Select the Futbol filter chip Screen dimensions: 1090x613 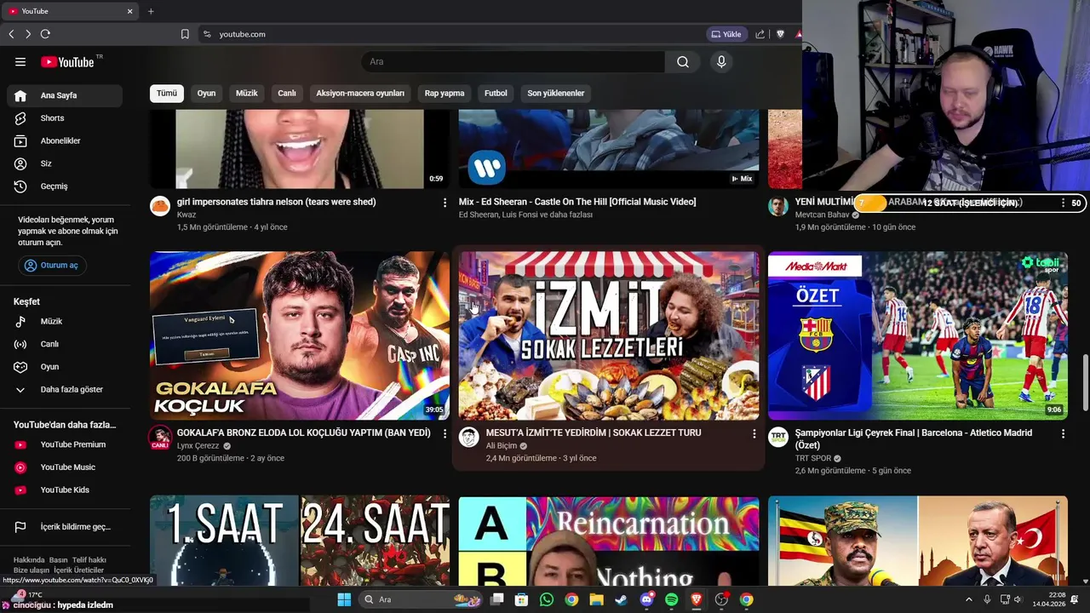point(496,94)
